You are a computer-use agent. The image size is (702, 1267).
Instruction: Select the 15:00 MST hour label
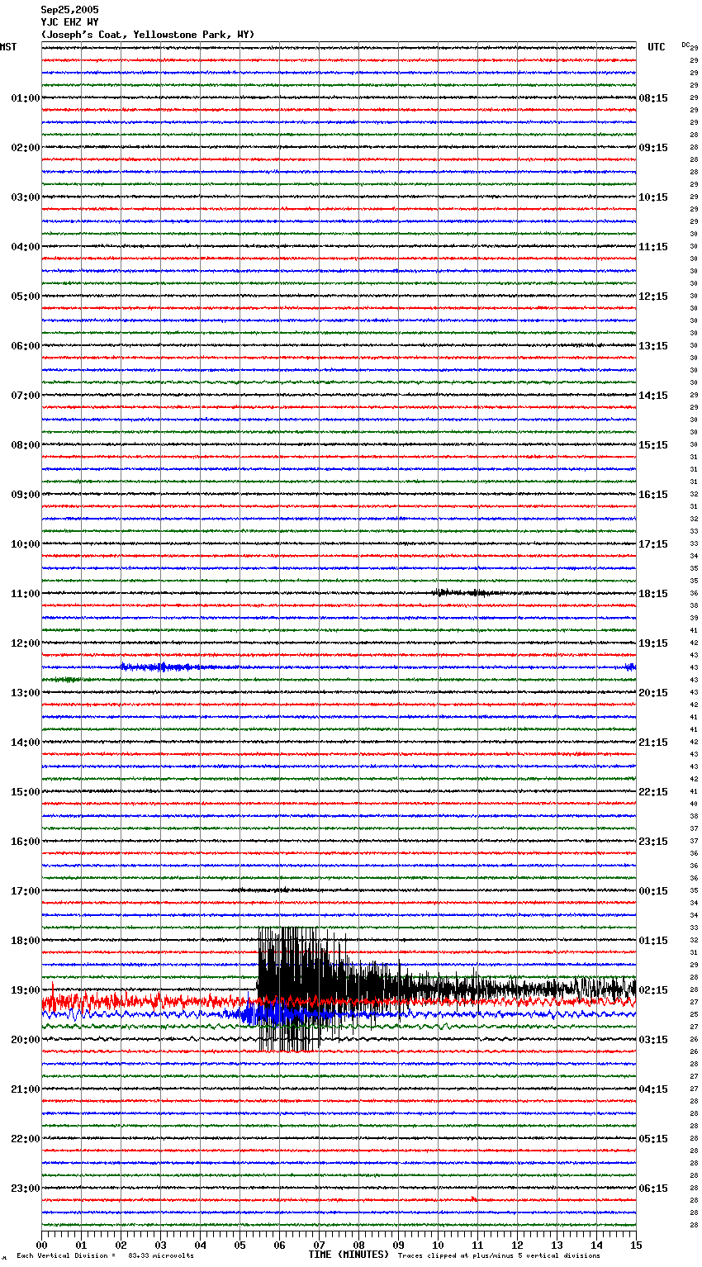pyautogui.click(x=26, y=792)
